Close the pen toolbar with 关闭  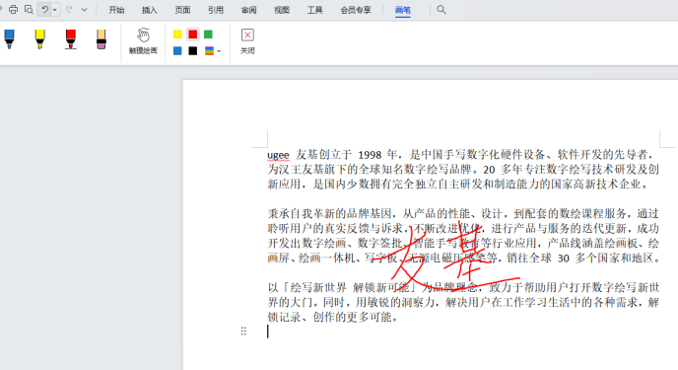coord(247,41)
